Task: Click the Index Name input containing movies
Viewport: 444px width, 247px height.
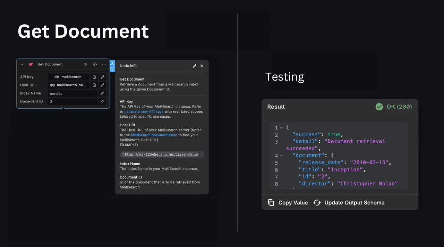Action: click(73, 93)
